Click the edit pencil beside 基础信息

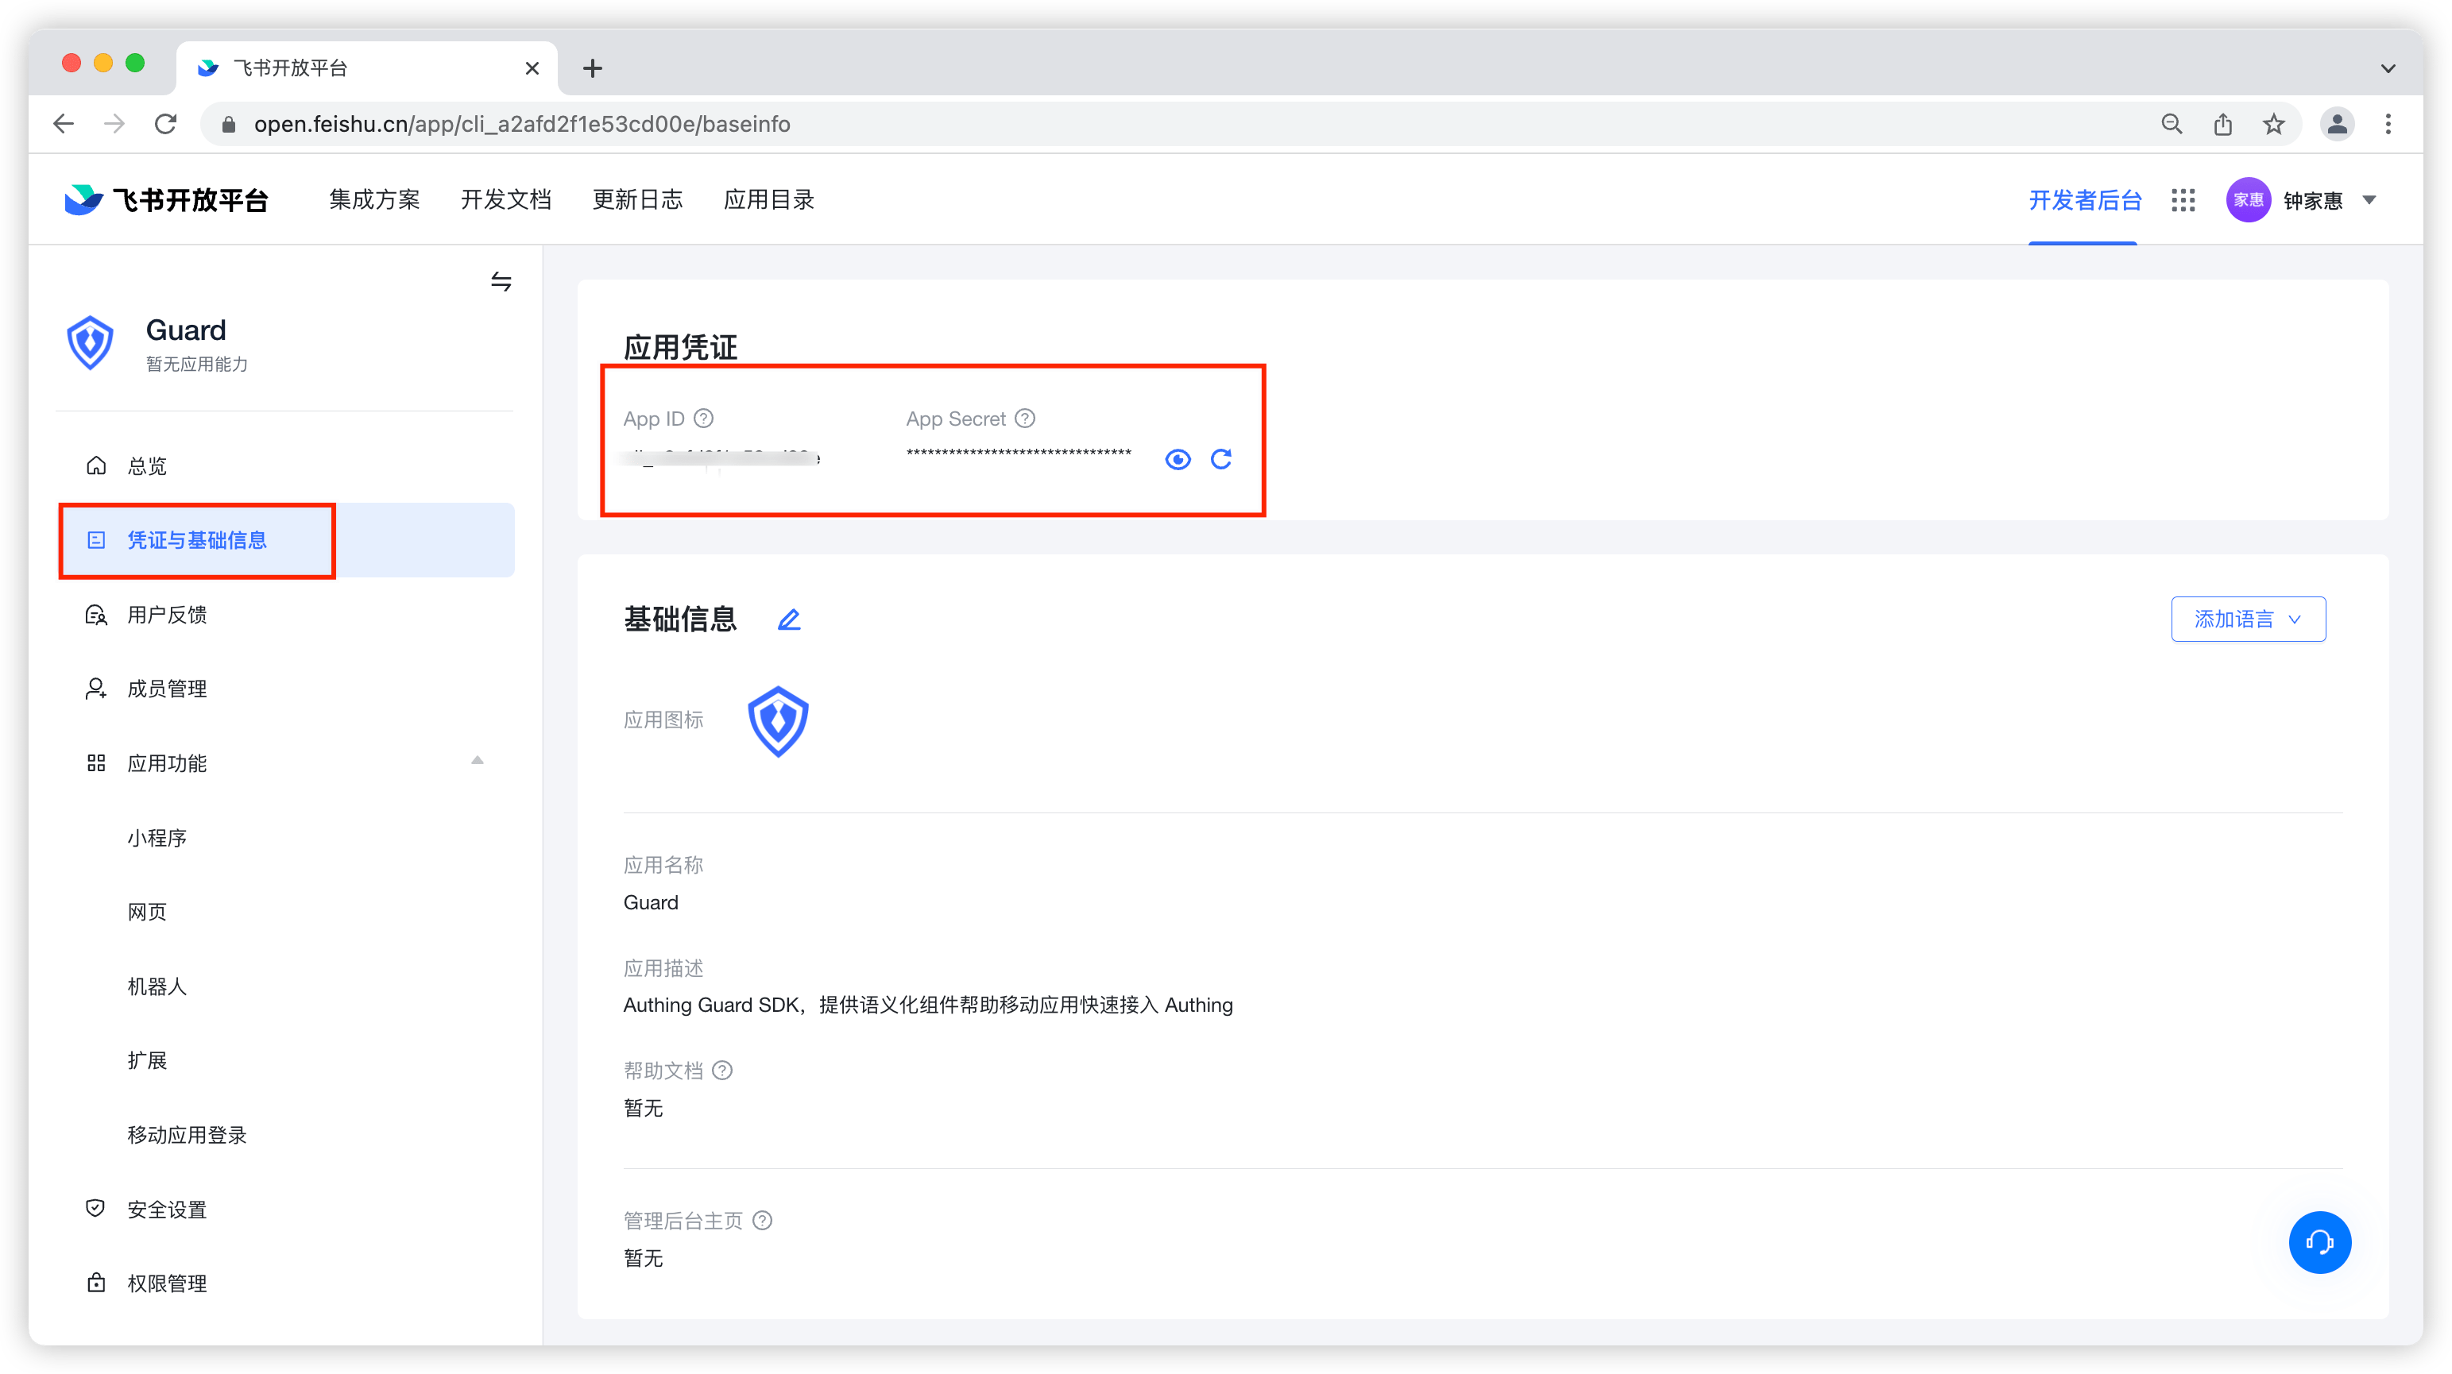[789, 619]
